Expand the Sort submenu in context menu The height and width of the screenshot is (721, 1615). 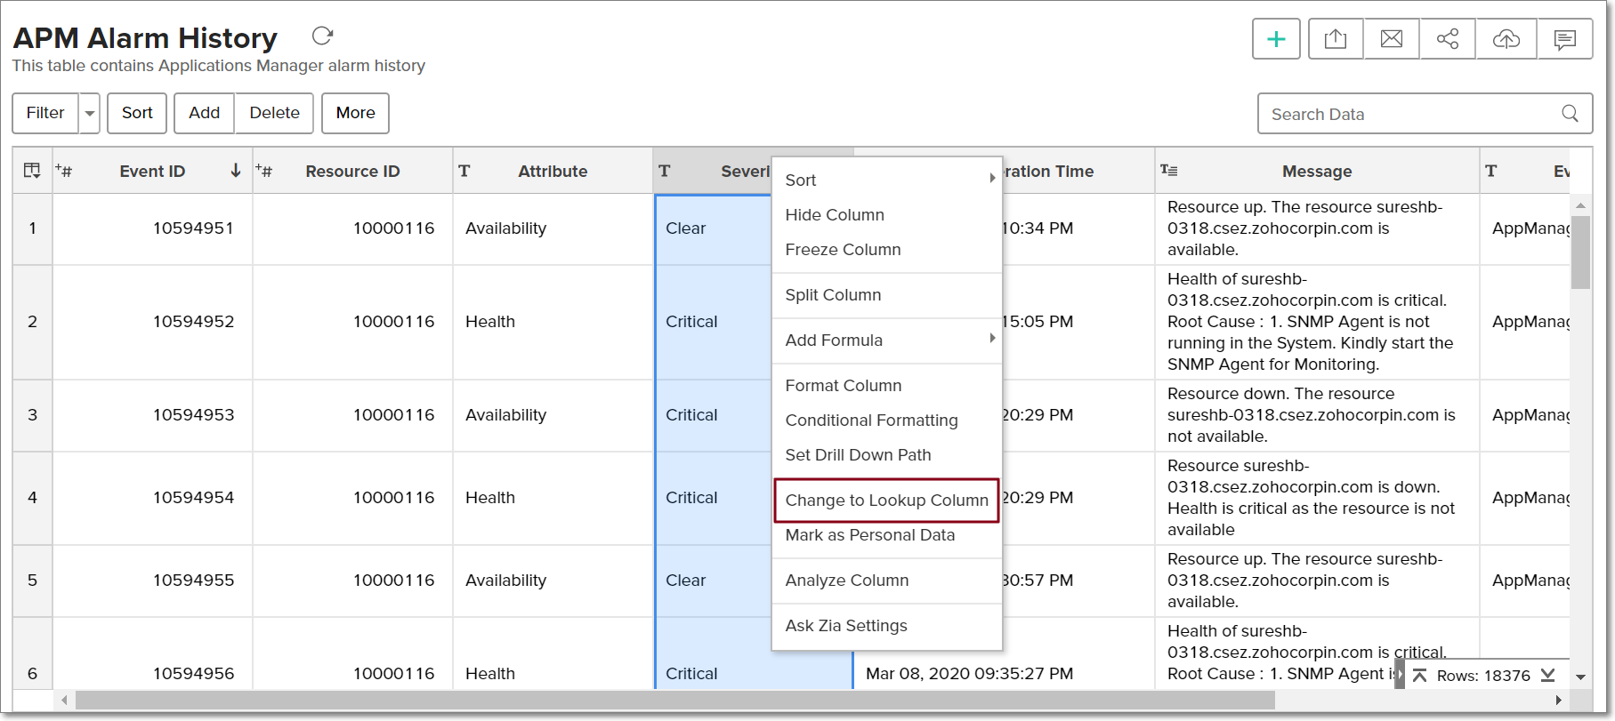887,180
